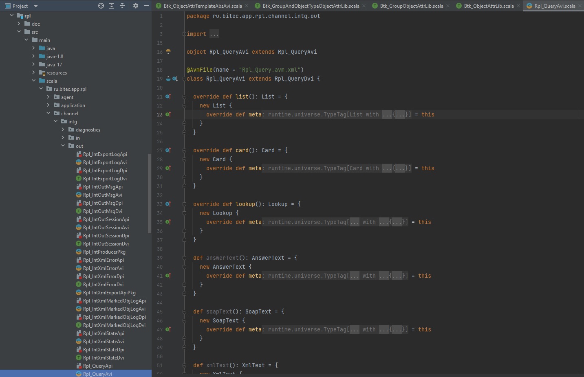Open Rpl_IntProducerPkg file in tree
Image resolution: width=584 pixels, height=377 pixels.
coord(104,252)
